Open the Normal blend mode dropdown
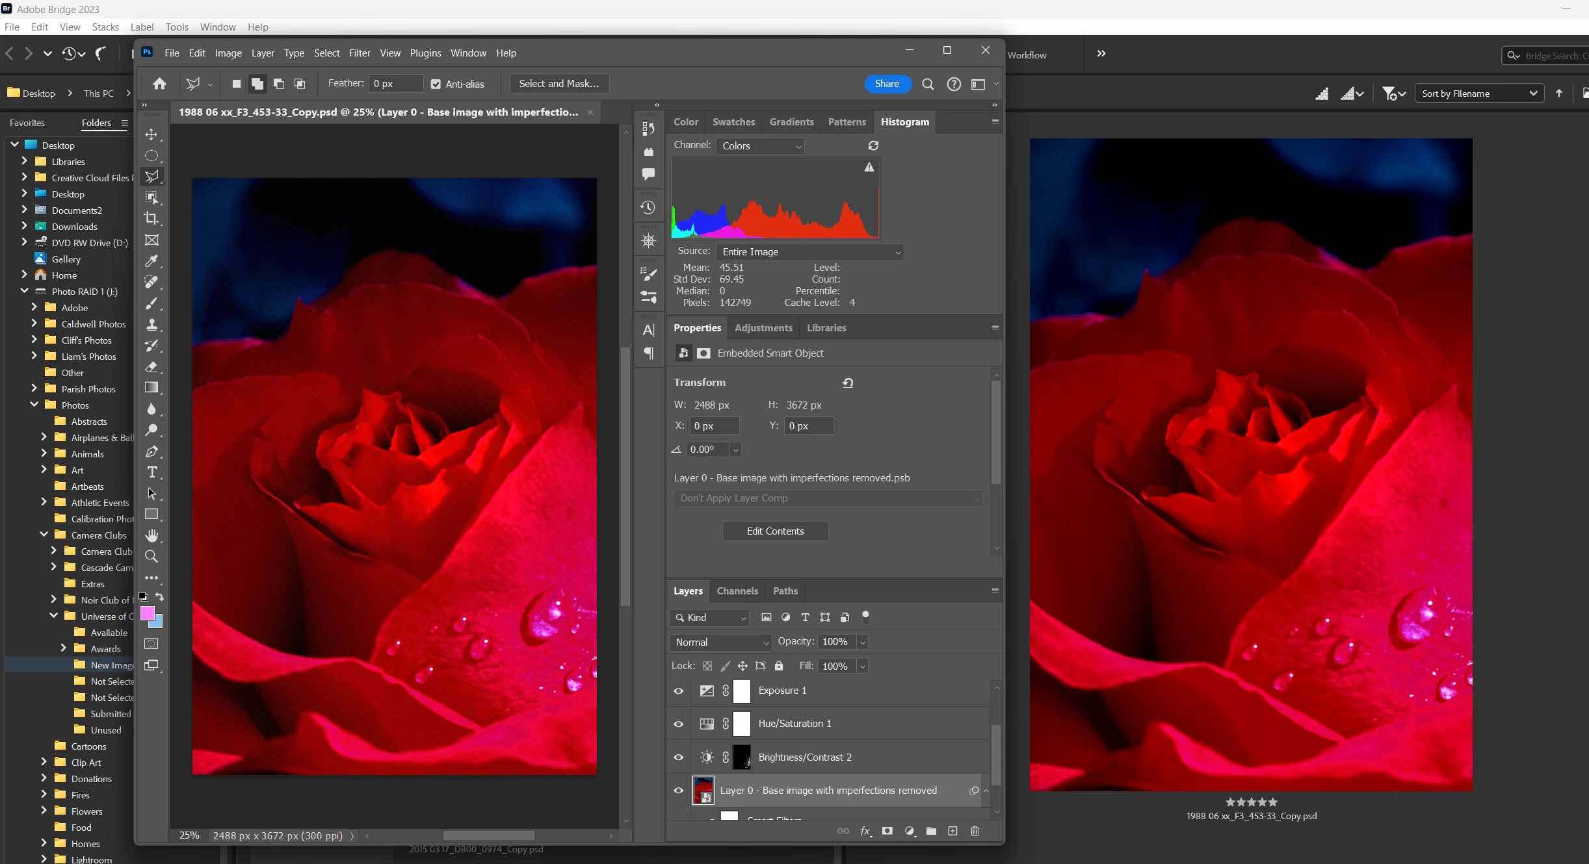The image size is (1589, 864). click(720, 642)
